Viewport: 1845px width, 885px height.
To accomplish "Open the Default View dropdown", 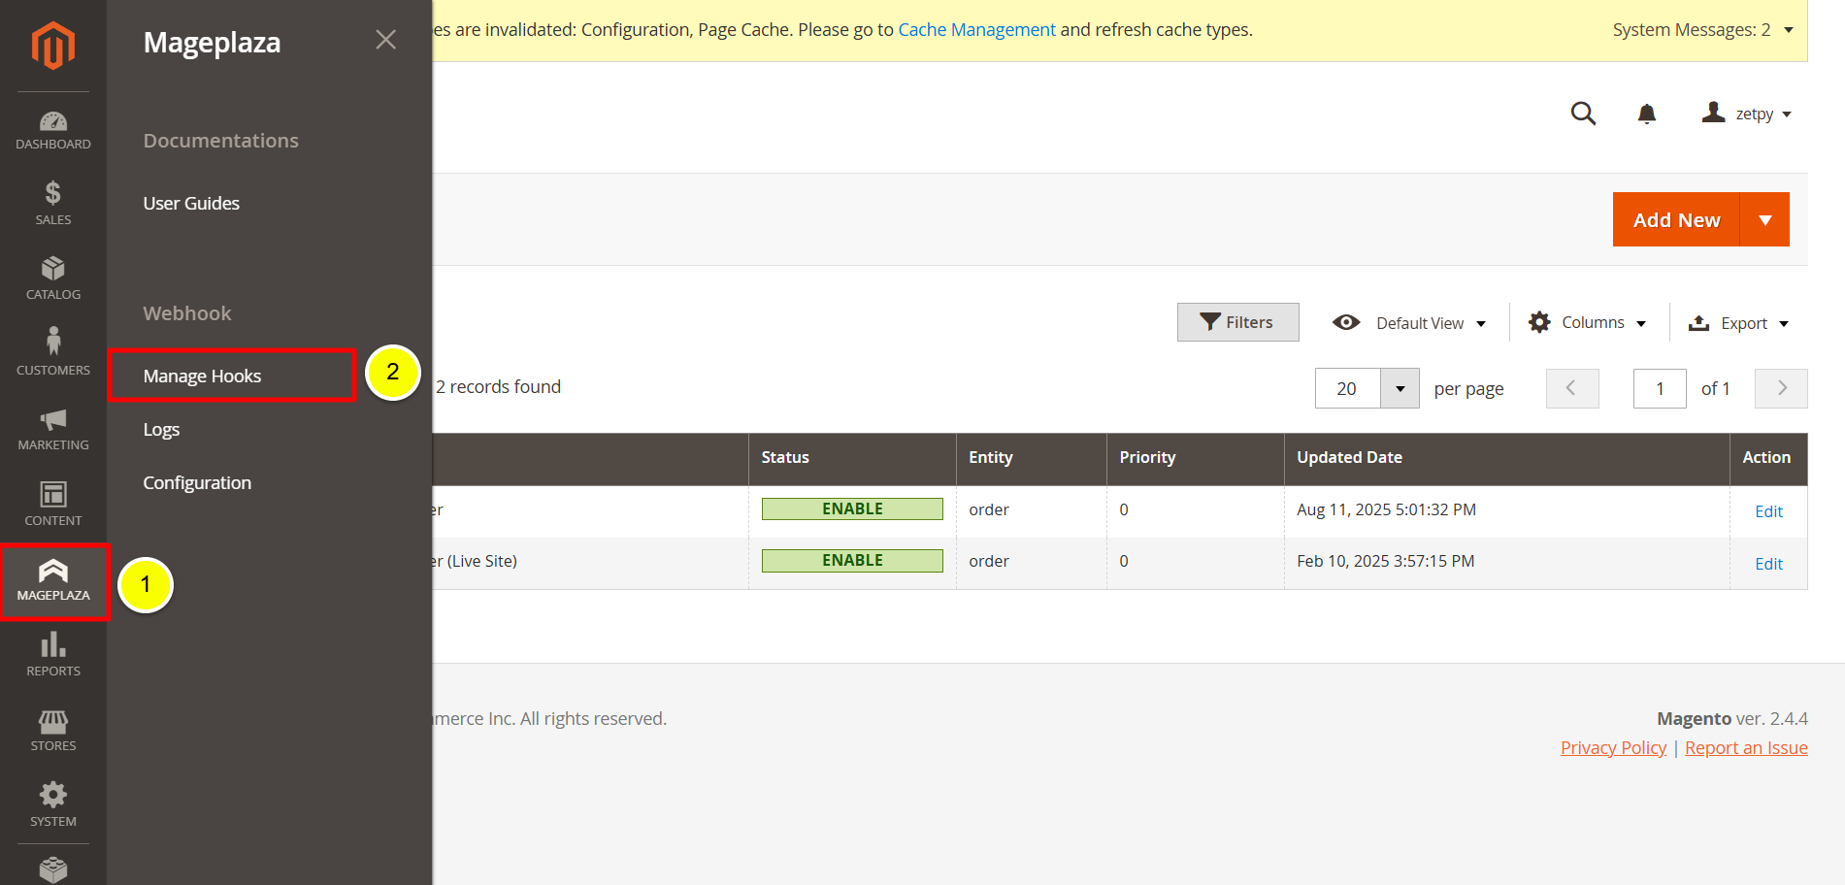I will 1409,323.
